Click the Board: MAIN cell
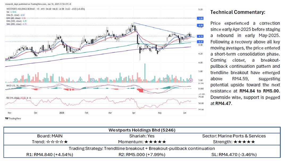The image size is (298, 161). click(50, 136)
